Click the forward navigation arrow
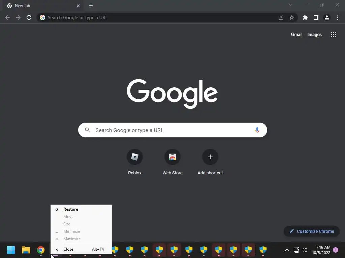The image size is (345, 258). 18,17
